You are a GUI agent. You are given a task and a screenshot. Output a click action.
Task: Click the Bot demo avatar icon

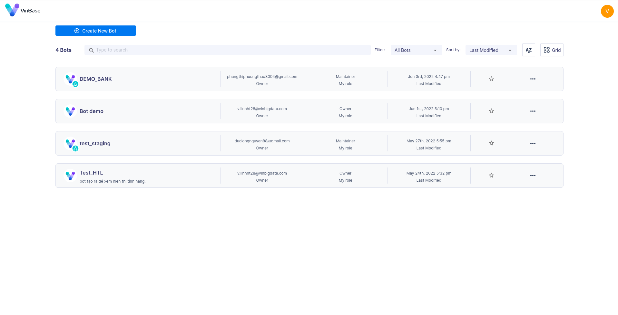click(x=70, y=111)
